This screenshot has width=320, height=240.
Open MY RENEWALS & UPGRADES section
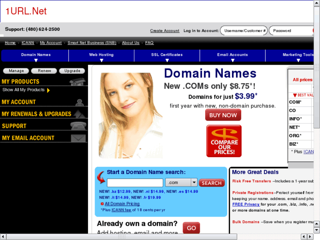pyautogui.click(x=37, y=114)
